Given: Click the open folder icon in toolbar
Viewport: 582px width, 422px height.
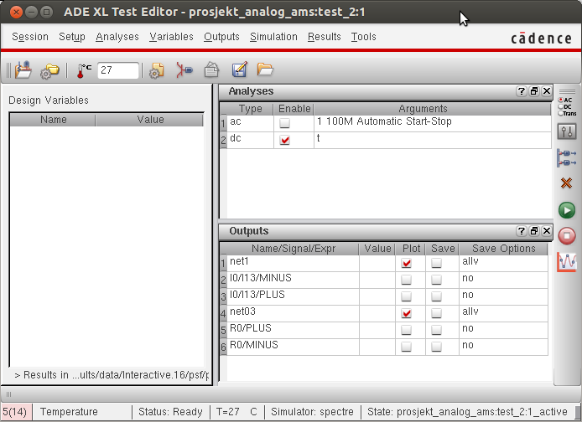Looking at the screenshot, I should [265, 69].
